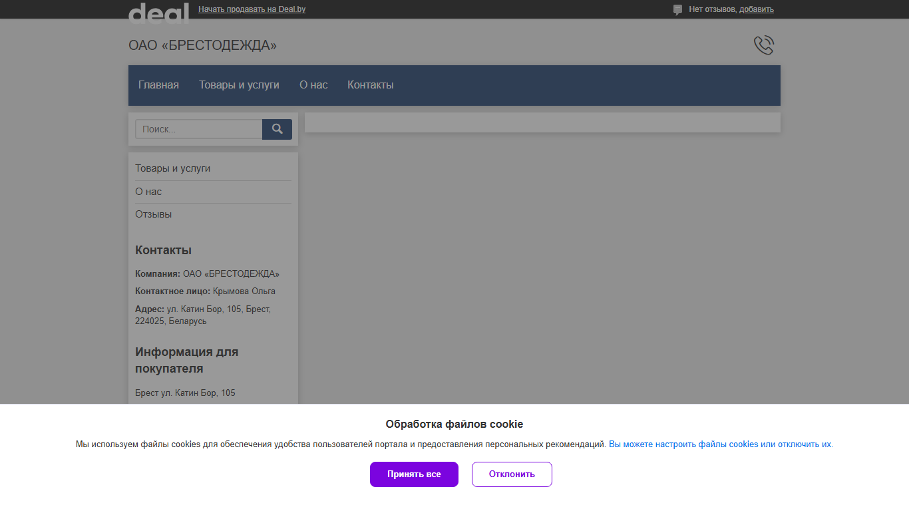Focus the 'Поиск...' search field

click(x=198, y=129)
